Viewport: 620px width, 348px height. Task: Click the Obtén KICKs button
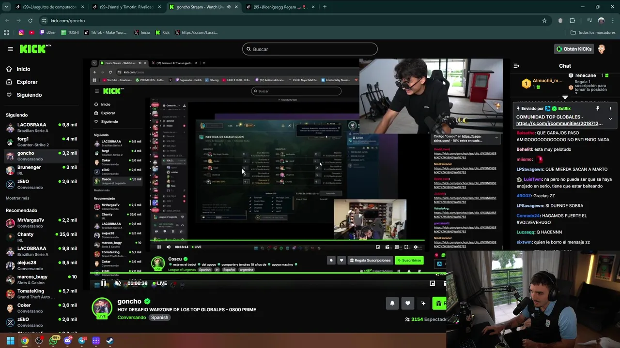(574, 49)
